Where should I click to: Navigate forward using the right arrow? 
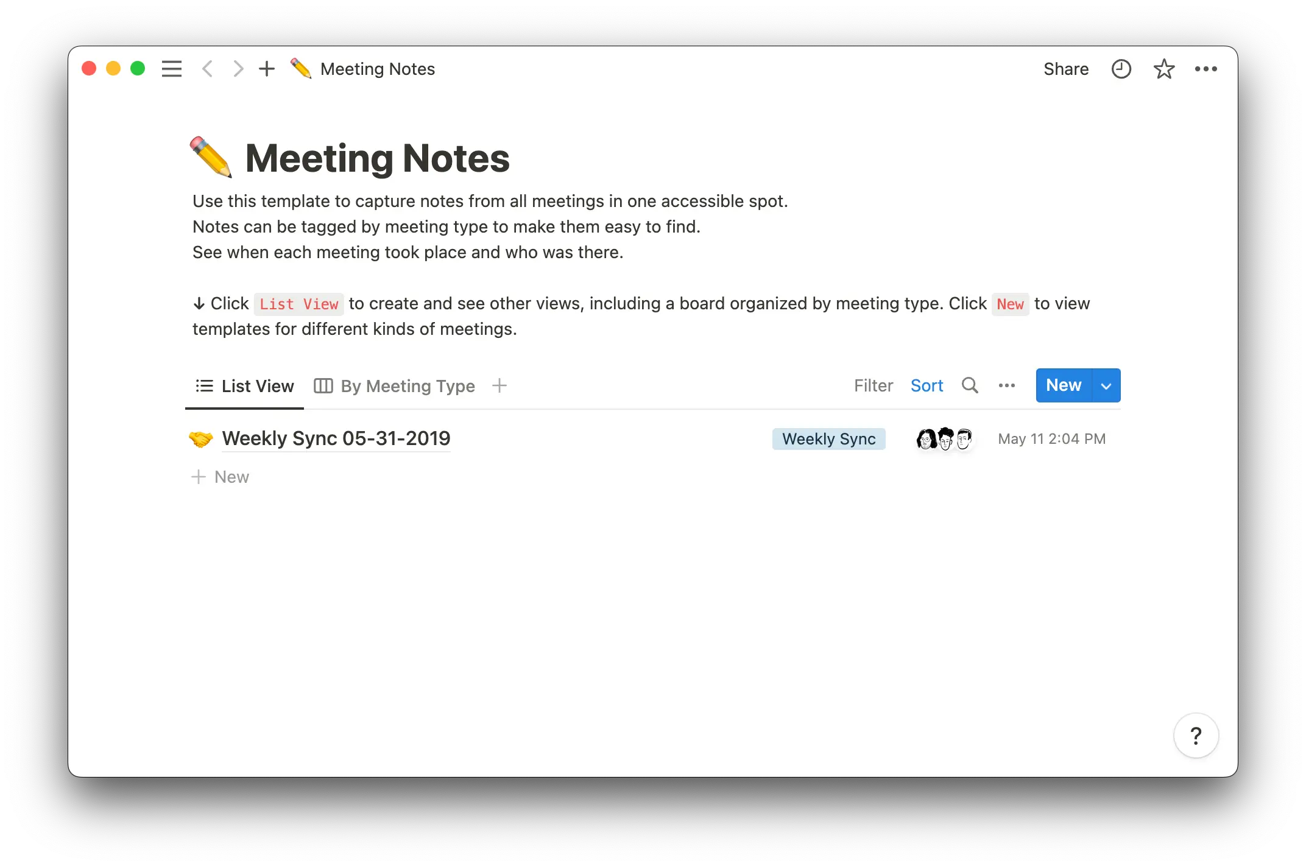[238, 69]
